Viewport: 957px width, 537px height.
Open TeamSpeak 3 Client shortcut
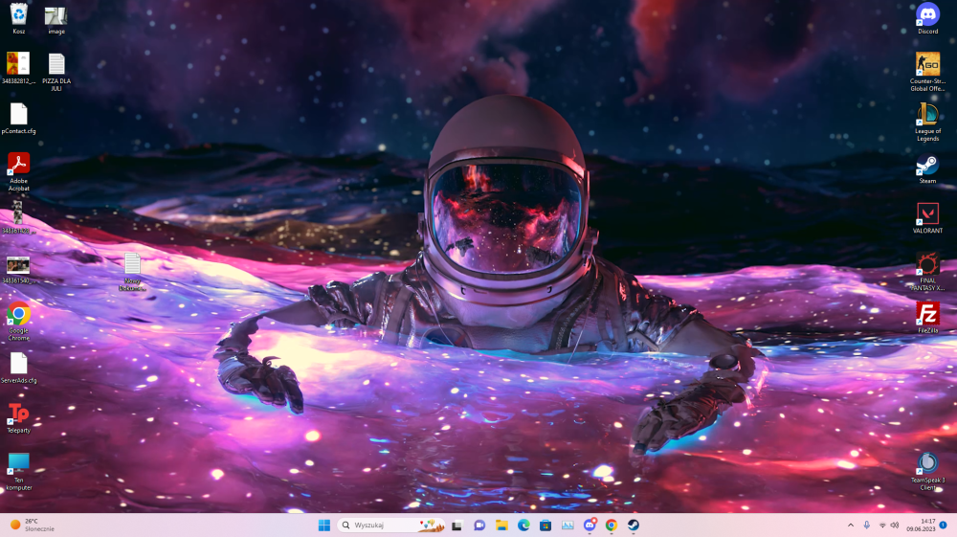(x=927, y=471)
